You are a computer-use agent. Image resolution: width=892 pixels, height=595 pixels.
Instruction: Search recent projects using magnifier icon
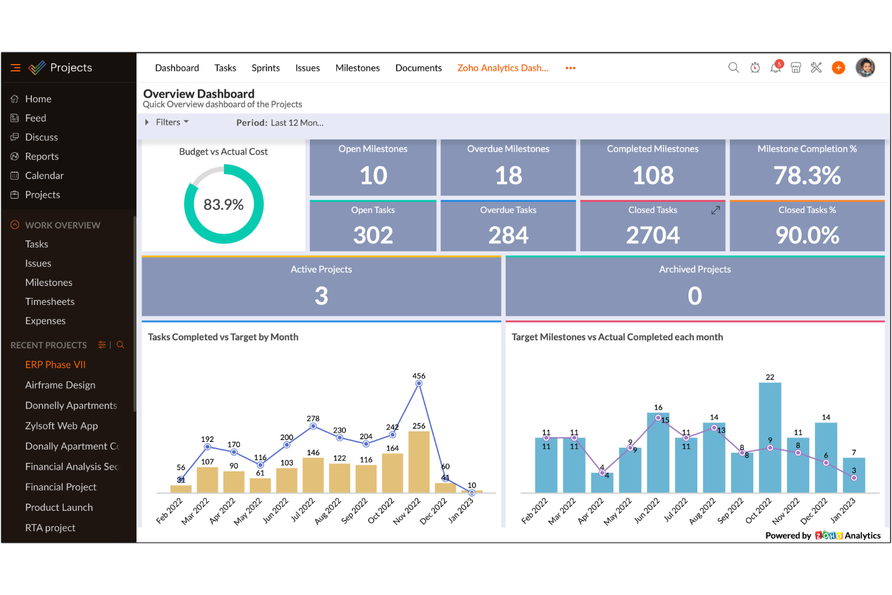pos(121,345)
